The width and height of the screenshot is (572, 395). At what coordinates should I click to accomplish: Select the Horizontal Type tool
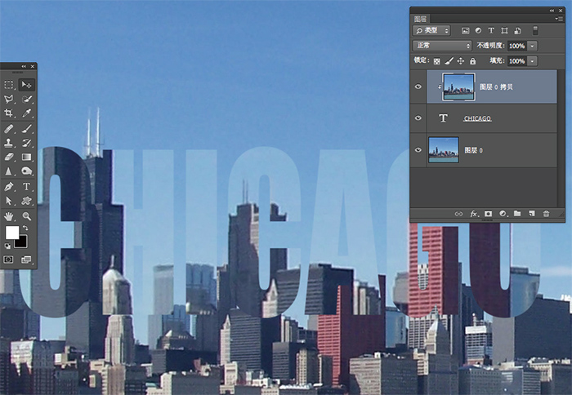[27, 187]
